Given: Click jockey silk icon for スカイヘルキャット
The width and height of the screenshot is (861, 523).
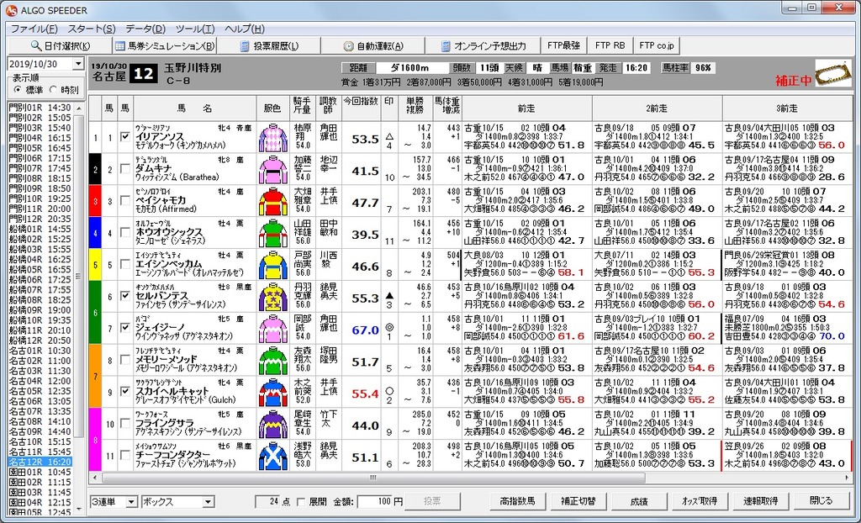Looking at the screenshot, I should tap(273, 393).
